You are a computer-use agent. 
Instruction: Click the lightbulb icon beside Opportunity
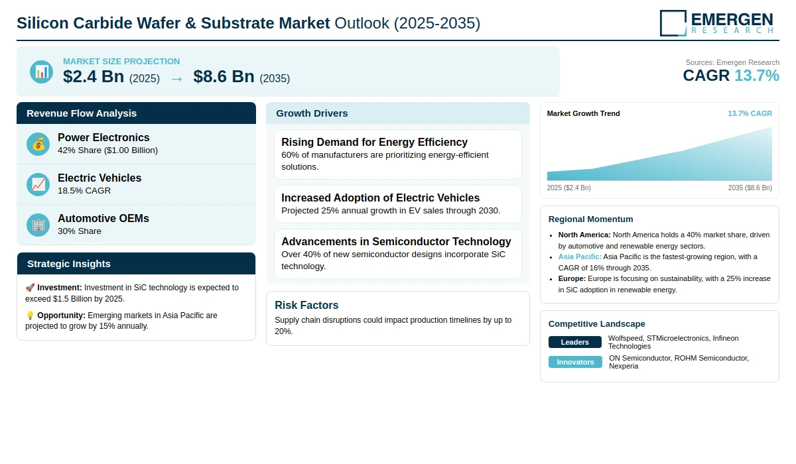(30, 316)
